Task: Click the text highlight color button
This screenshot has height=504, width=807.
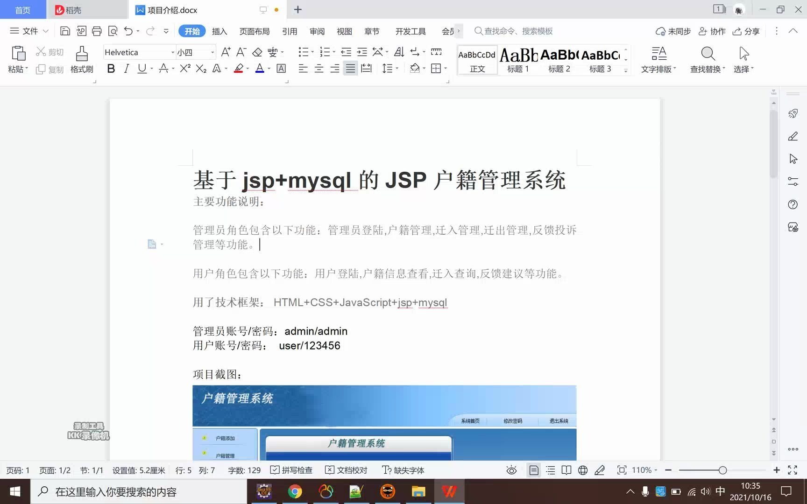Action: coord(239,69)
